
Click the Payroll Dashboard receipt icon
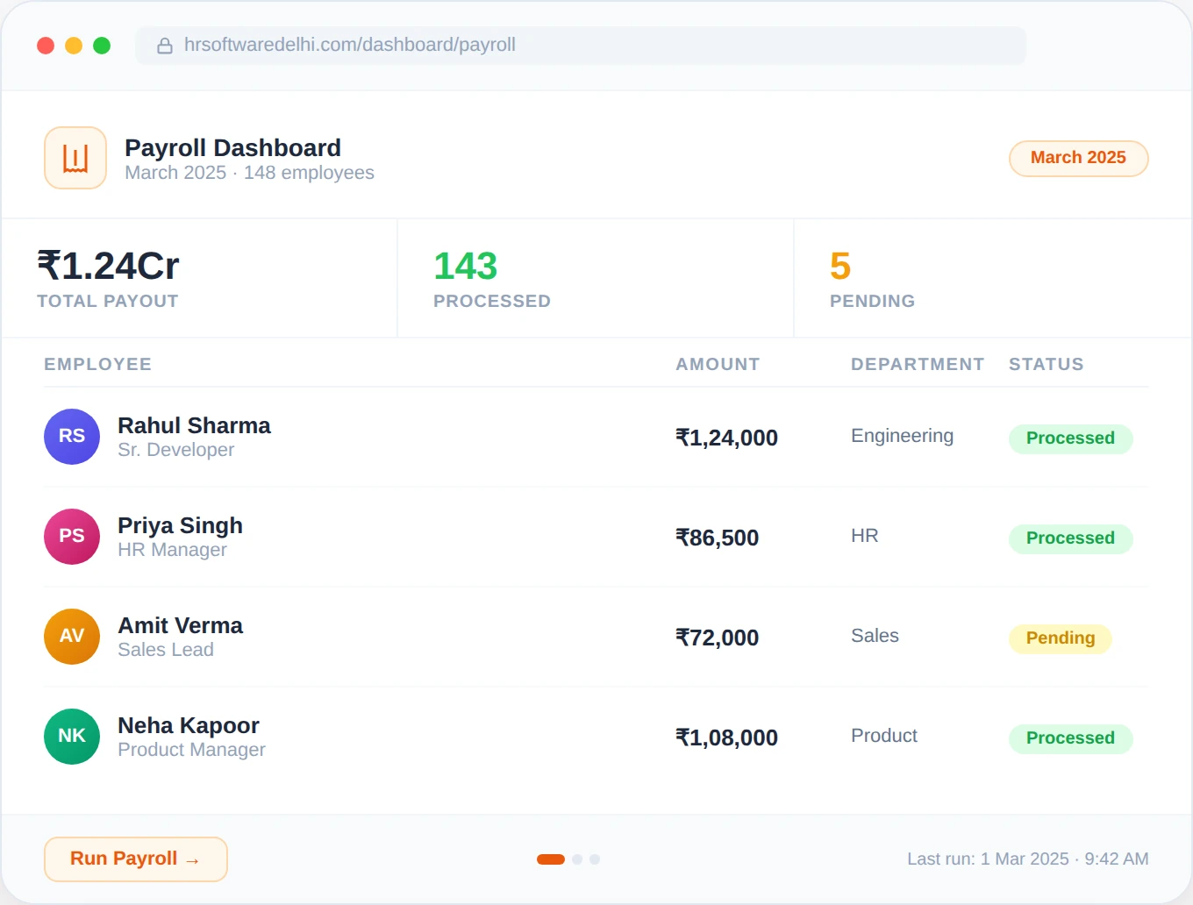pos(75,158)
